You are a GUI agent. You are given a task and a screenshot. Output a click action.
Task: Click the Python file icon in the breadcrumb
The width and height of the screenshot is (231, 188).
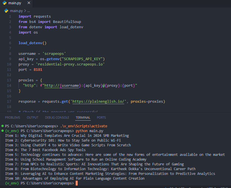pyautogui.click(x=6, y=11)
